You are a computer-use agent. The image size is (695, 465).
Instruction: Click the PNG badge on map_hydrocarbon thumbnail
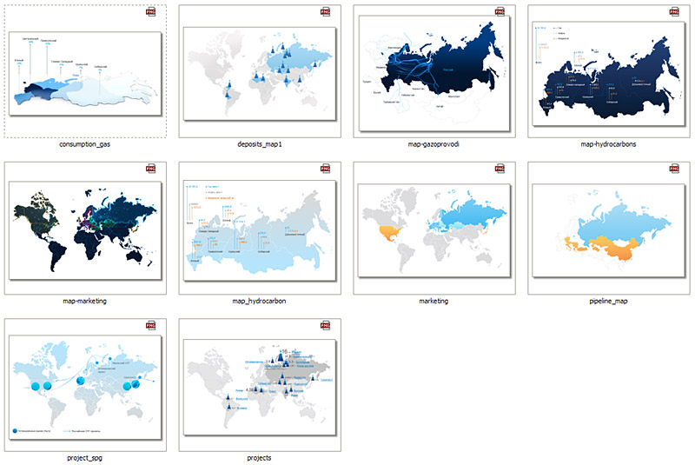click(x=327, y=169)
